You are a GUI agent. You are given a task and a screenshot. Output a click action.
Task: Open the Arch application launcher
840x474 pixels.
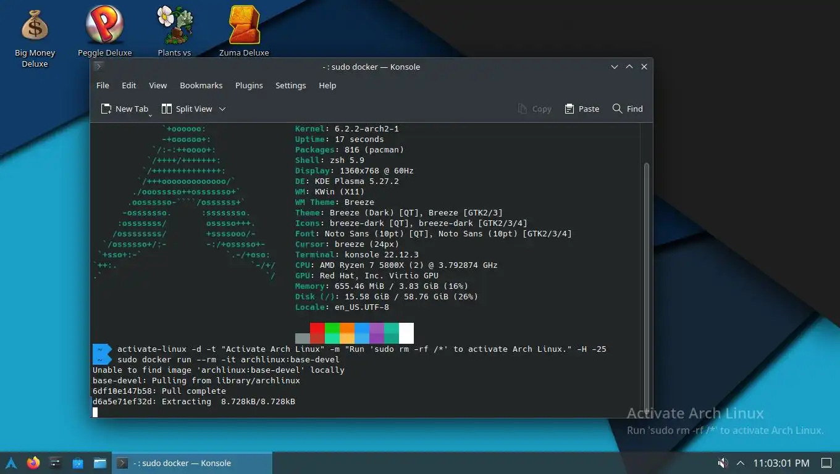pos(11,463)
